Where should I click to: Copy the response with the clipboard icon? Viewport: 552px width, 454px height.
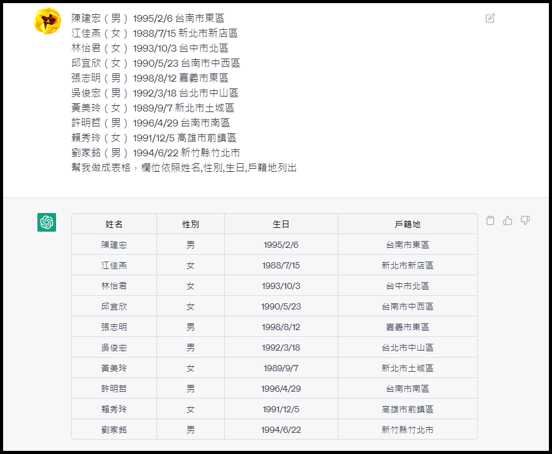coord(490,220)
